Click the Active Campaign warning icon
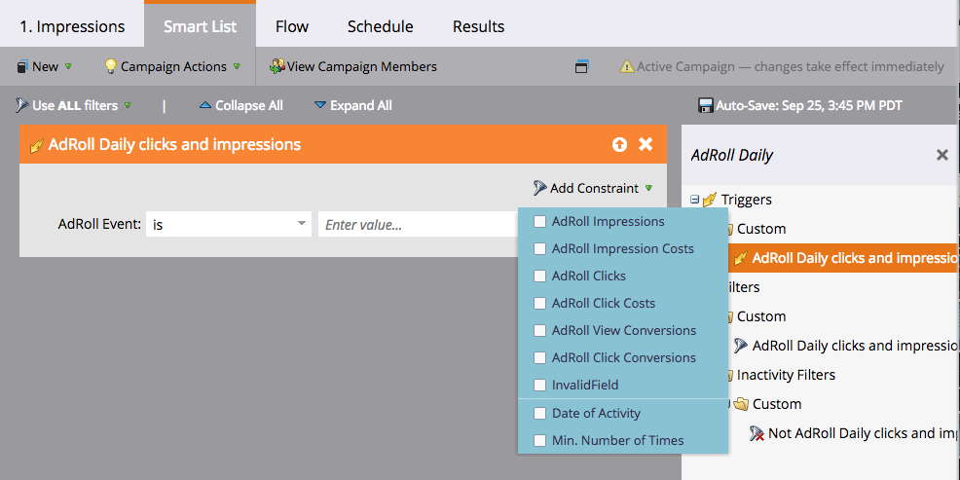This screenshot has height=480, width=960. tap(627, 66)
